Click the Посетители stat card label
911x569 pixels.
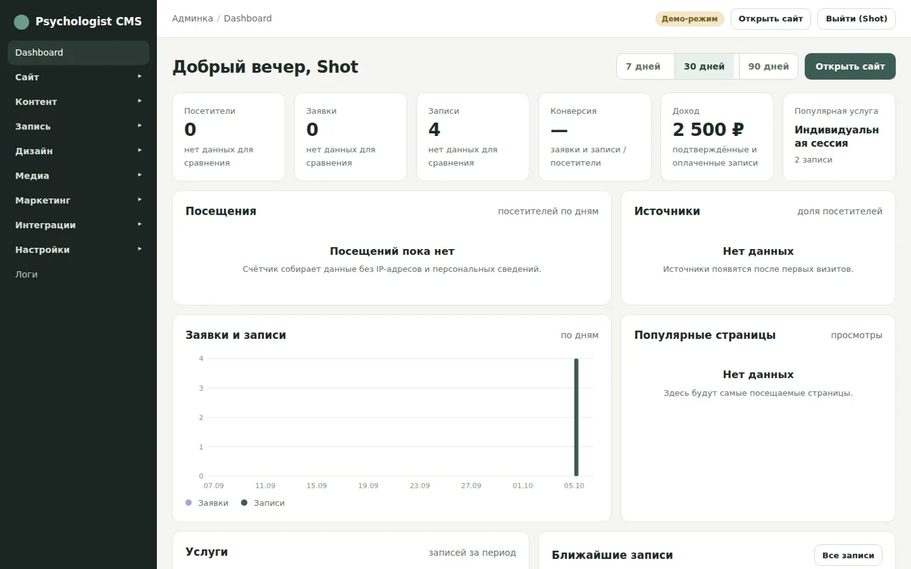pyautogui.click(x=210, y=111)
